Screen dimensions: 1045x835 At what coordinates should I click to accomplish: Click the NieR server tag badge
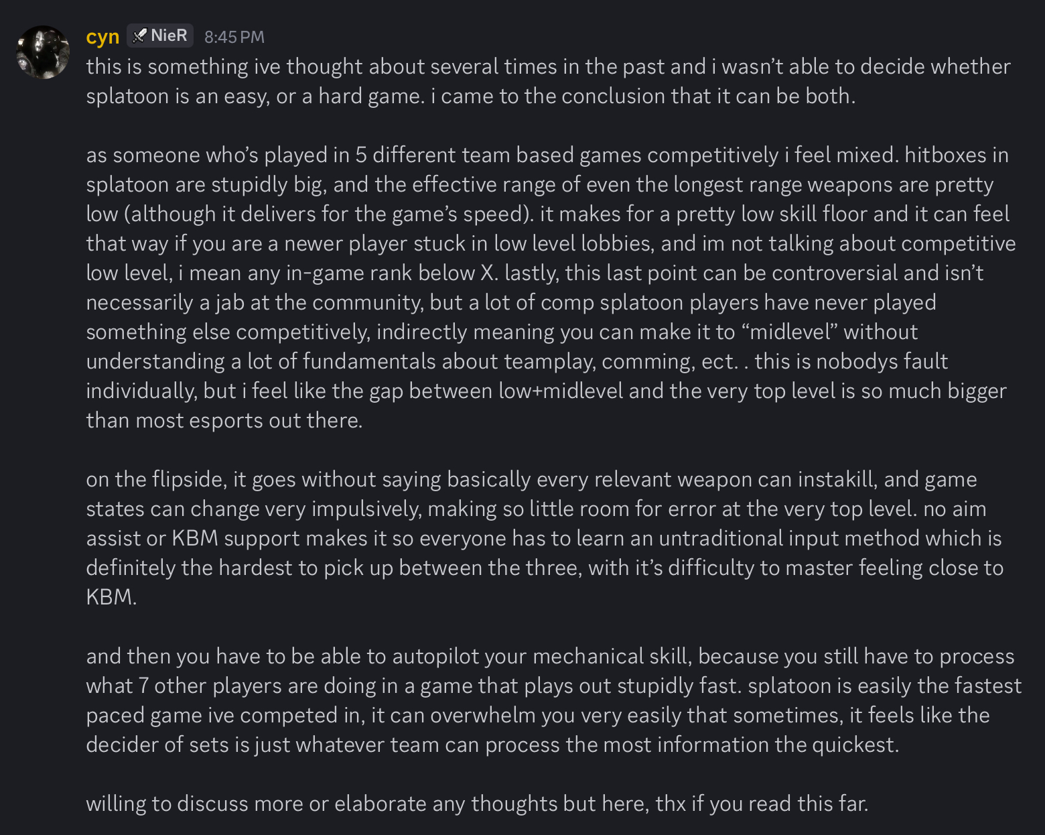(160, 36)
